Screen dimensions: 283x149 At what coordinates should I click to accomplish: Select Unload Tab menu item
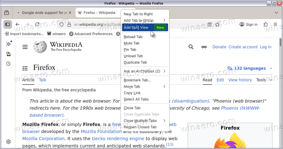click(x=145, y=56)
